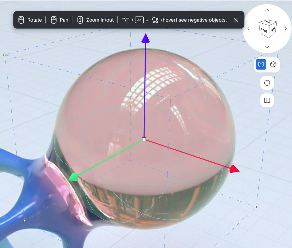Click the Zoom in/out scroll icon
The image size is (292, 248).
coord(80,20)
